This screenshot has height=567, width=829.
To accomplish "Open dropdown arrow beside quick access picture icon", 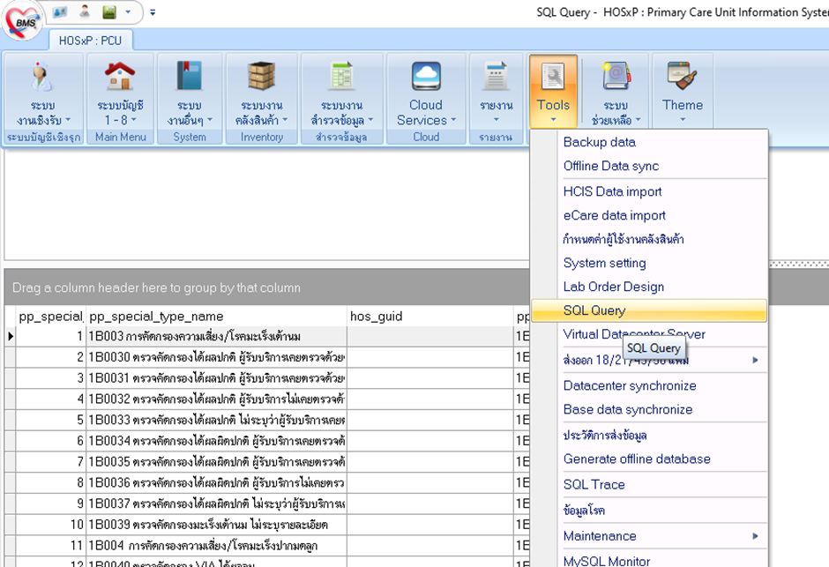I will tap(128, 11).
